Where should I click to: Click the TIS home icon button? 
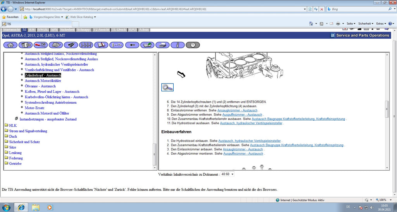(x=10, y=45)
